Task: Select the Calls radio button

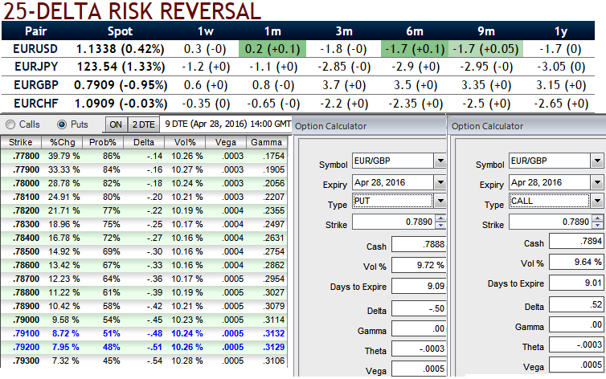Action: click(10, 124)
